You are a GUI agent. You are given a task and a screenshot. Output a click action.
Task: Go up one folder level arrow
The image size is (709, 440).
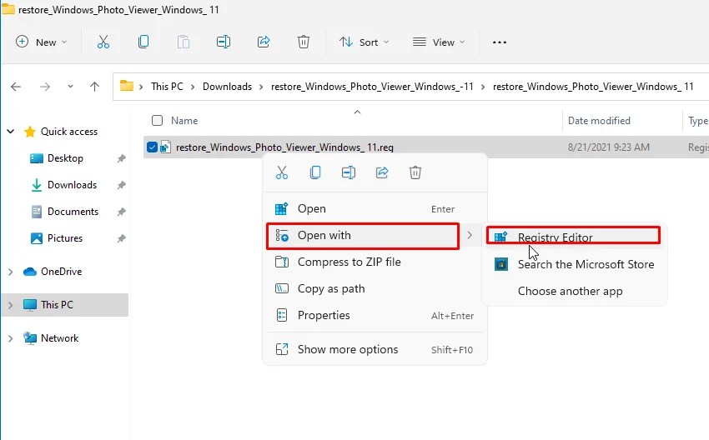pos(94,87)
